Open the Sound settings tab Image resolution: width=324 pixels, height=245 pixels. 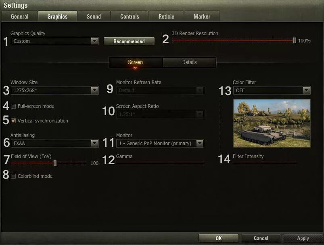click(94, 16)
